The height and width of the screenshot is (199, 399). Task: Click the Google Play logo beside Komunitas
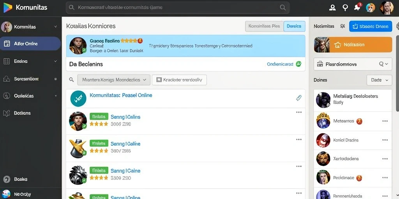click(x=8, y=8)
